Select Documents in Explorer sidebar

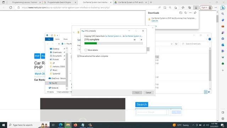tap(57, 56)
